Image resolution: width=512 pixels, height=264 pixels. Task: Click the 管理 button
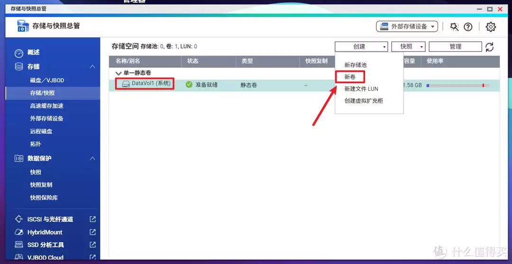pos(455,47)
